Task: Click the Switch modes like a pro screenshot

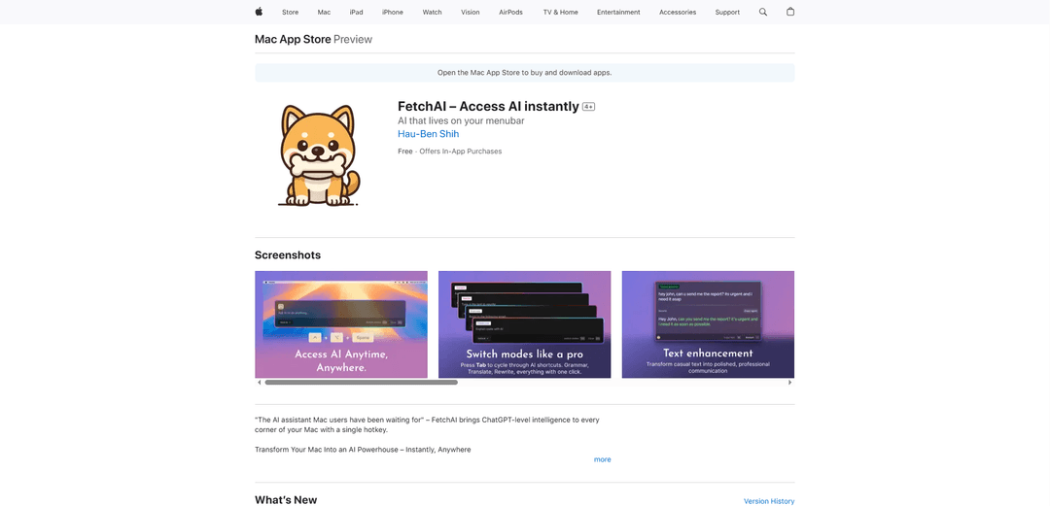Action: coord(524,324)
